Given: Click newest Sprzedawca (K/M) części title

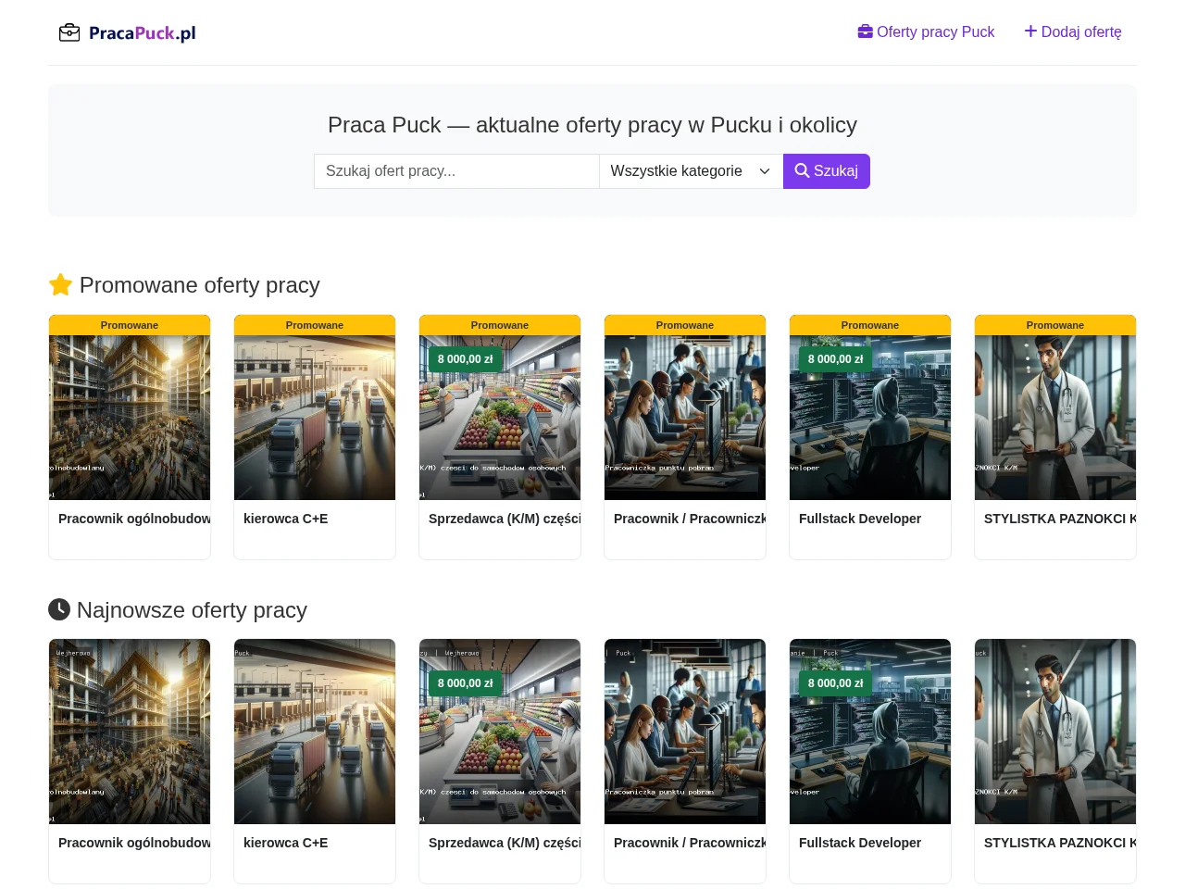Looking at the screenshot, I should tap(505, 843).
